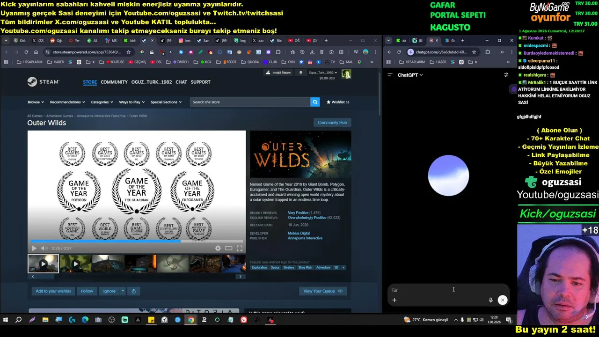This screenshot has width=599, height=337.
Task: Toggle fullscreen on the trailer video
Action: coord(240,248)
